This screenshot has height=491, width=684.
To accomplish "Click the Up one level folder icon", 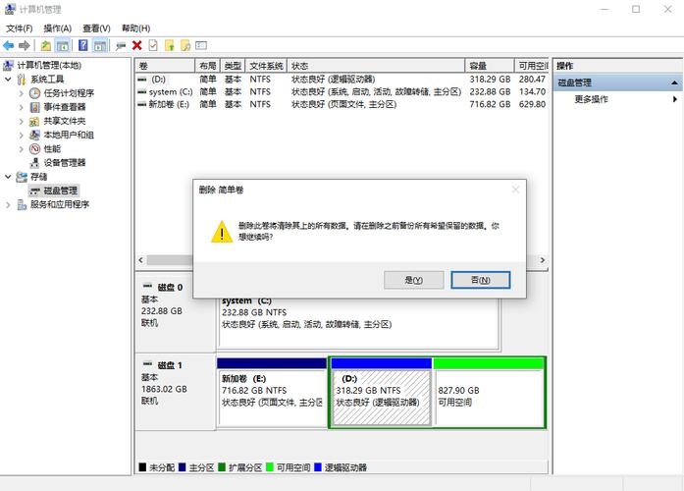I will pos(46,45).
